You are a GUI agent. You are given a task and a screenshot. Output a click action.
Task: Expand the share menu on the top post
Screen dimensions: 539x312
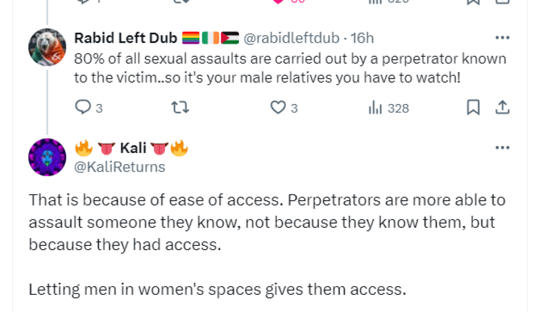coord(503,1)
